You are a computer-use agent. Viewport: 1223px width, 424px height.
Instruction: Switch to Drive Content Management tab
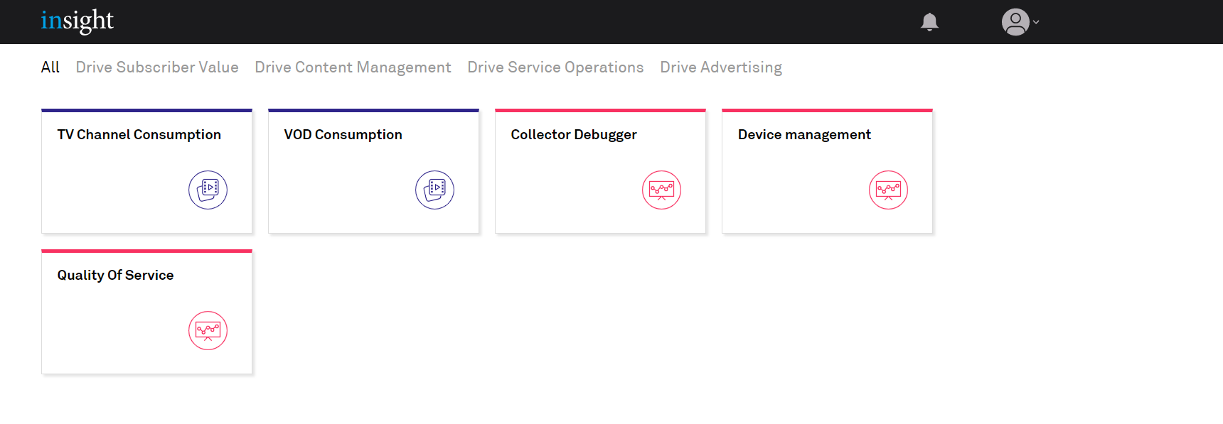coord(353,67)
